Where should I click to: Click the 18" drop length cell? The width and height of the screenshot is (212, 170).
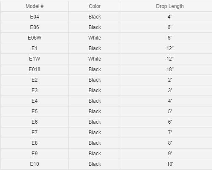pos(167,69)
